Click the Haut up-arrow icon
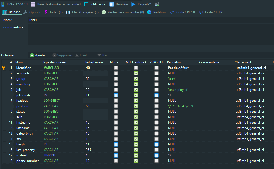The image size is (274, 169). click(77, 55)
